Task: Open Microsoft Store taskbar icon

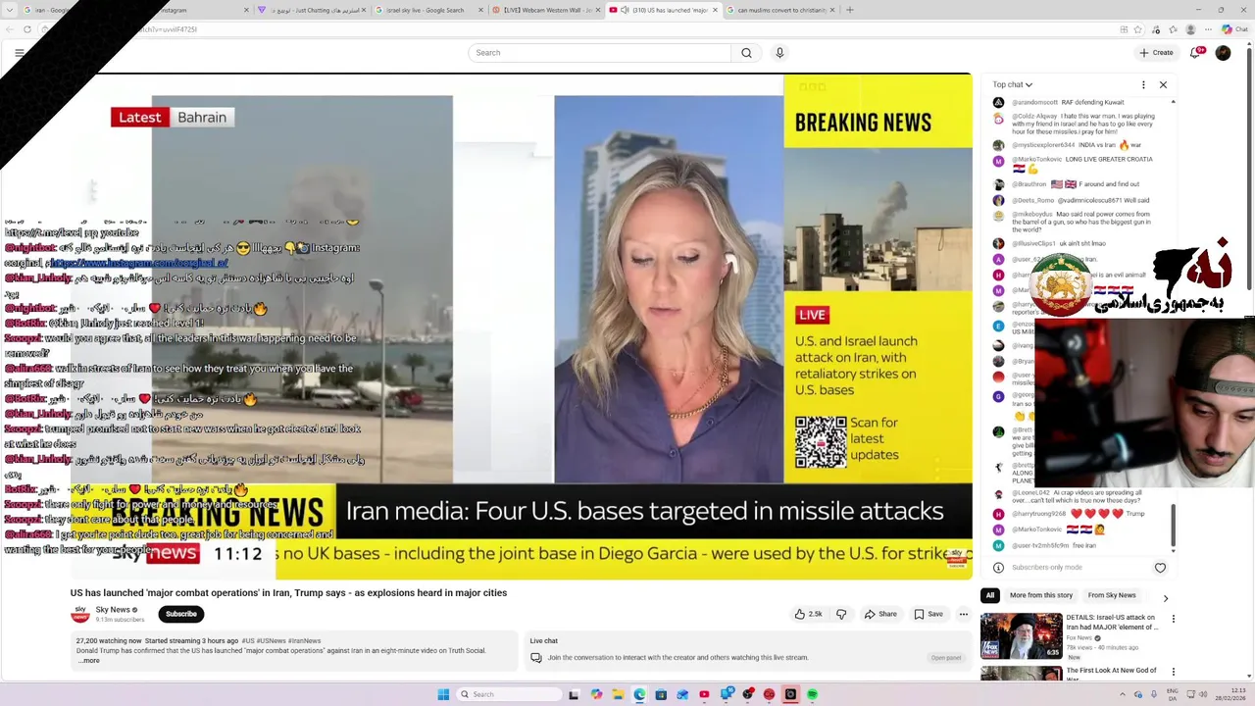Action: point(661,694)
